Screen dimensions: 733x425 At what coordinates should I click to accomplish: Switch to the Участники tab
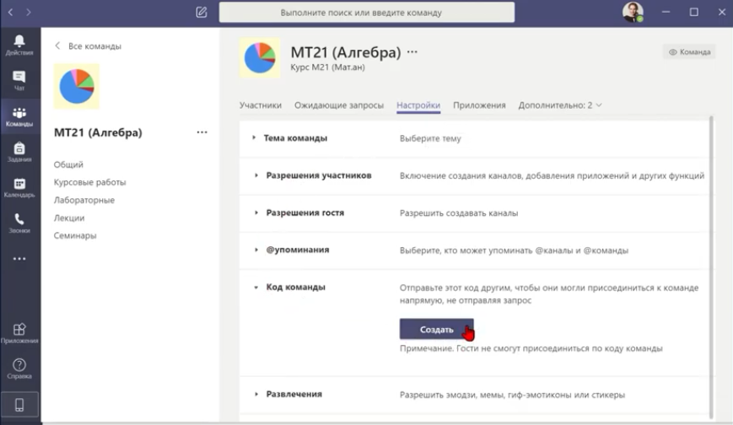[261, 105]
